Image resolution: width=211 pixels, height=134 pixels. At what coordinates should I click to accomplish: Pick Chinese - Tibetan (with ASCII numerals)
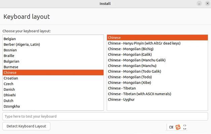click(157, 94)
